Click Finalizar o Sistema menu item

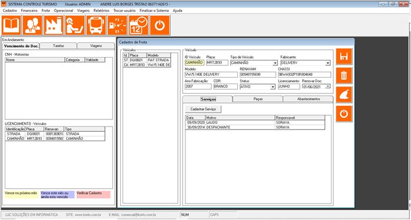(154, 11)
